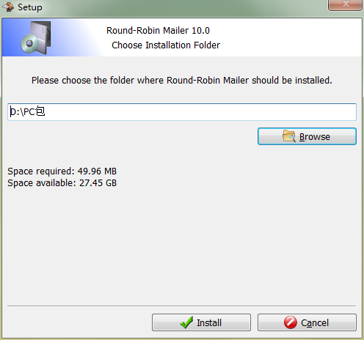Viewport: 364px width, 340px height.
Task: Click the separator line above Install button
Action: [x=182, y=306]
